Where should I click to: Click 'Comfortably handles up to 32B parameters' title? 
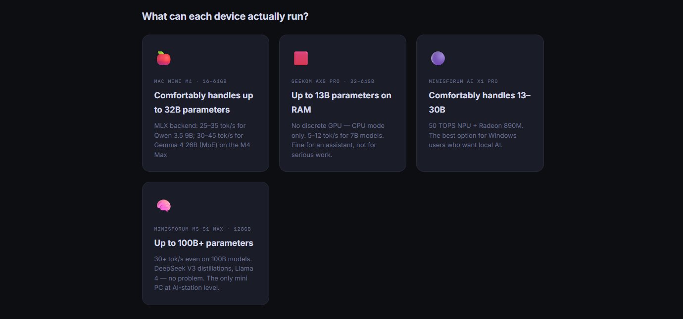[x=204, y=102]
